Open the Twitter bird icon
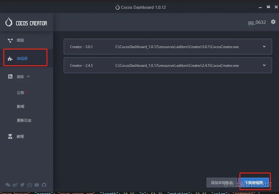The image size is (279, 194). (x=22, y=185)
